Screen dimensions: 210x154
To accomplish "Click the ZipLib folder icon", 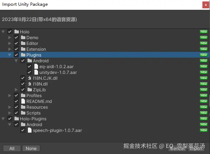I will (x=30, y=90).
